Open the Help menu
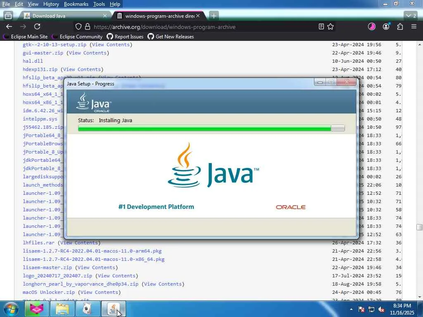The height and width of the screenshot is (317, 423). (x=115, y=4)
